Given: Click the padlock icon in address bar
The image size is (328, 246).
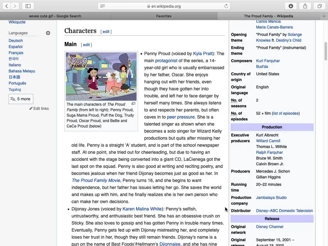Looking at the screenshot, I should (x=149, y=6).
